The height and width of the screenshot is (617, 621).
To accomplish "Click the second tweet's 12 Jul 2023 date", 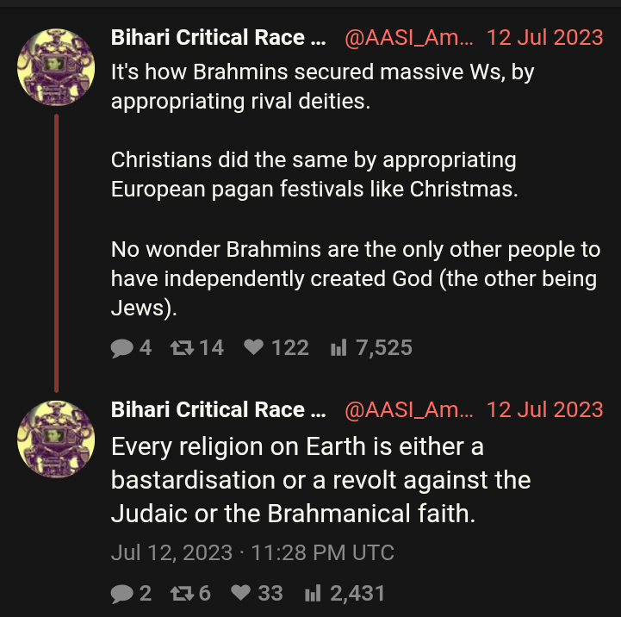I will pos(544,410).
